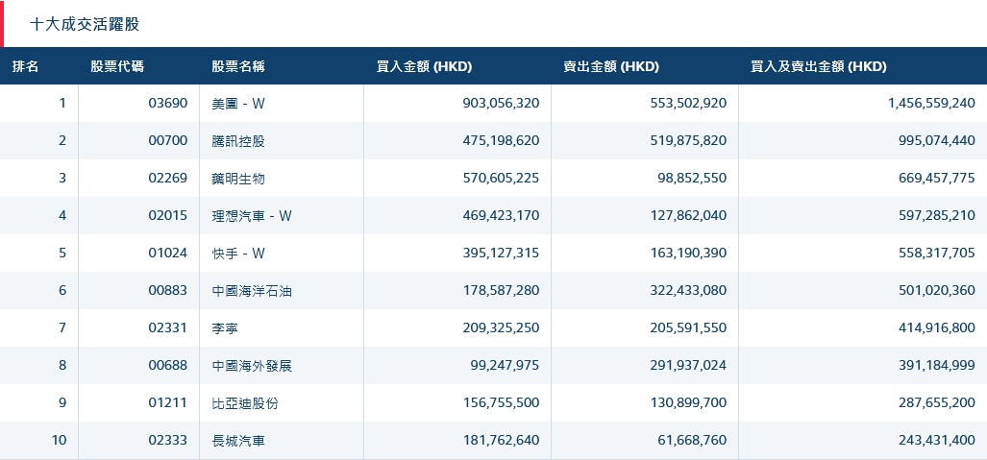Select stock code 03690
Viewport: 987px width, 460px height.
[168, 103]
